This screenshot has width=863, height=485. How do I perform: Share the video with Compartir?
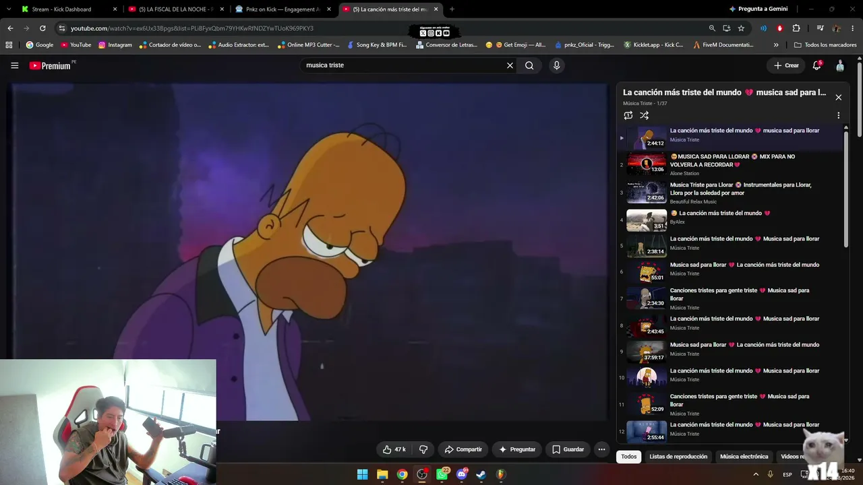463,449
